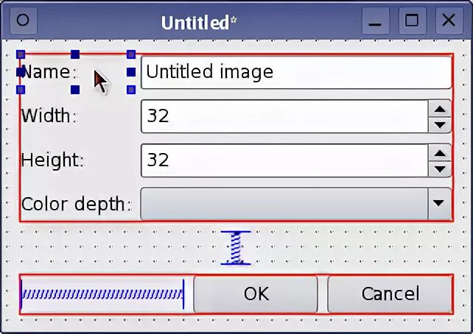Minimize the Untitled form window
The image size is (473, 334).
[376, 21]
